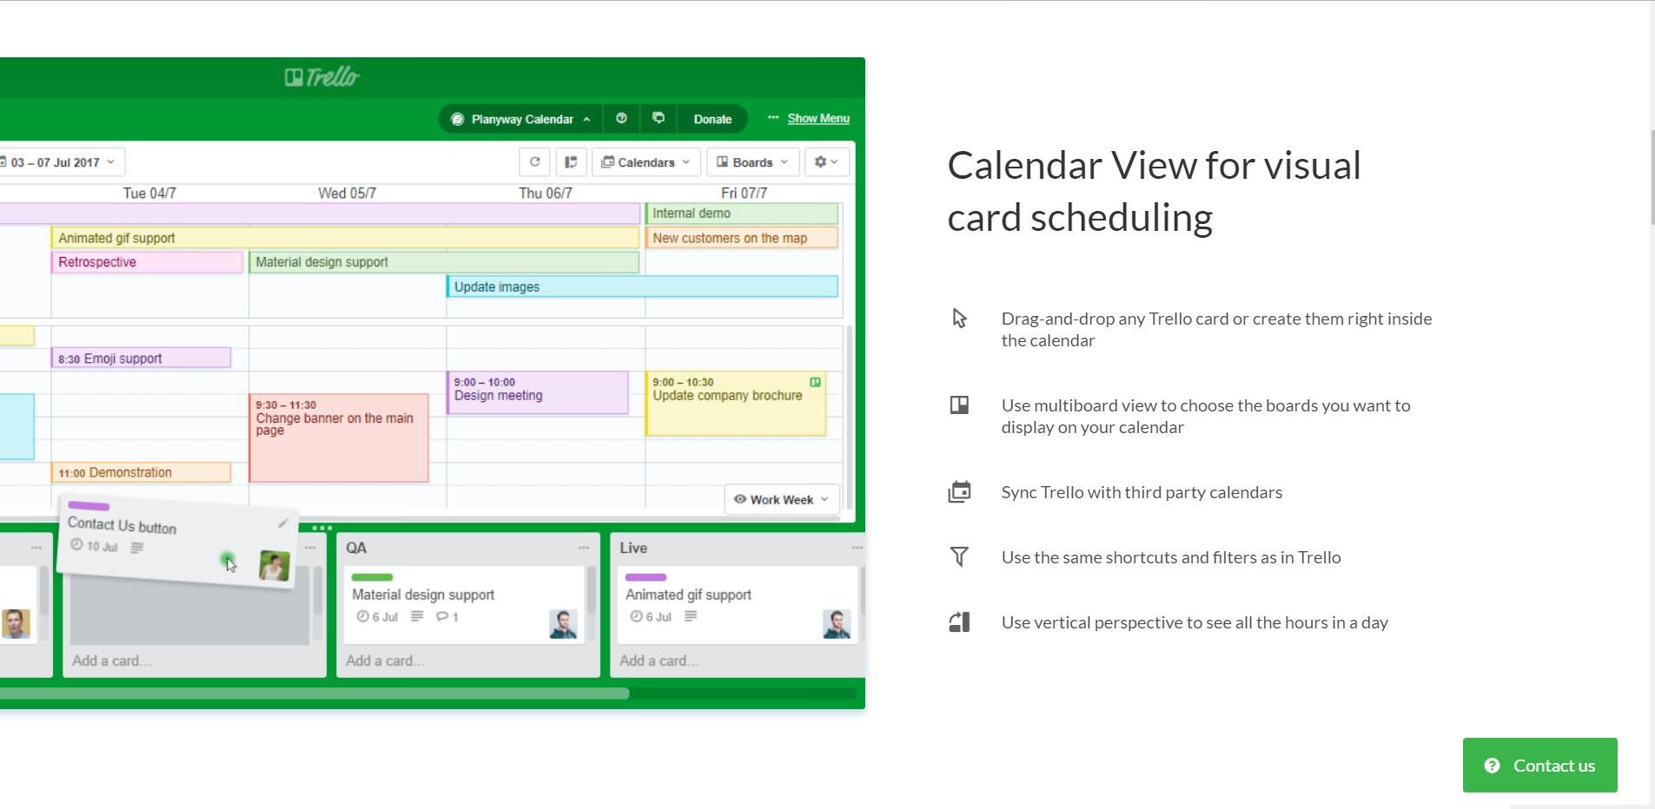This screenshot has height=809, width=1655.
Task: Select the Update images event
Action: (642, 286)
